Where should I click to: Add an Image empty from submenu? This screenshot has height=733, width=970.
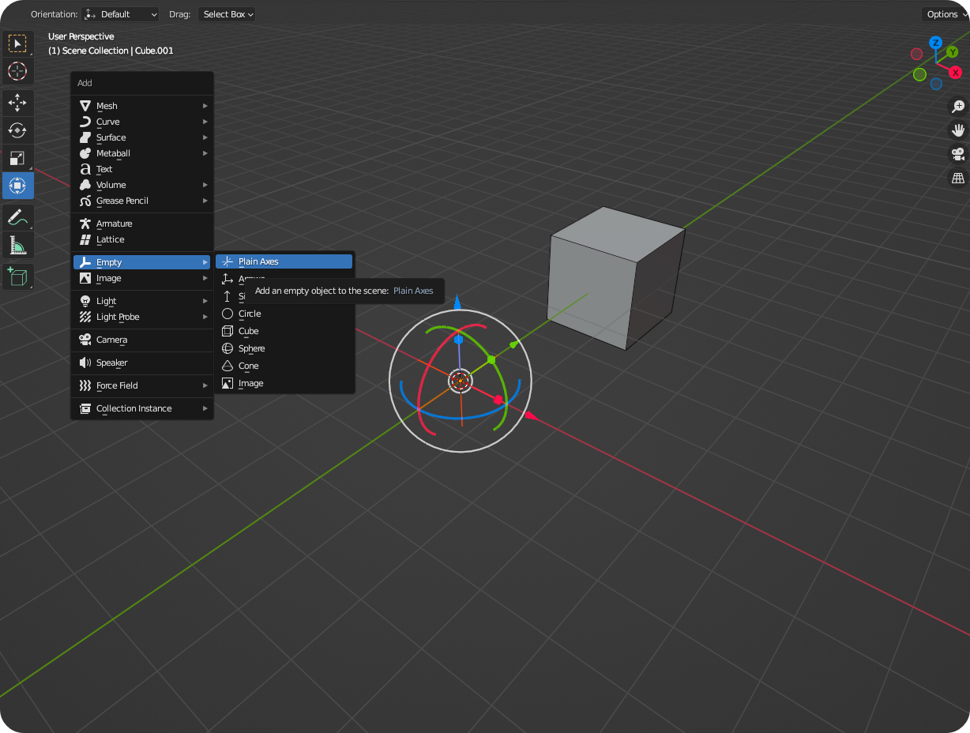(x=284, y=383)
